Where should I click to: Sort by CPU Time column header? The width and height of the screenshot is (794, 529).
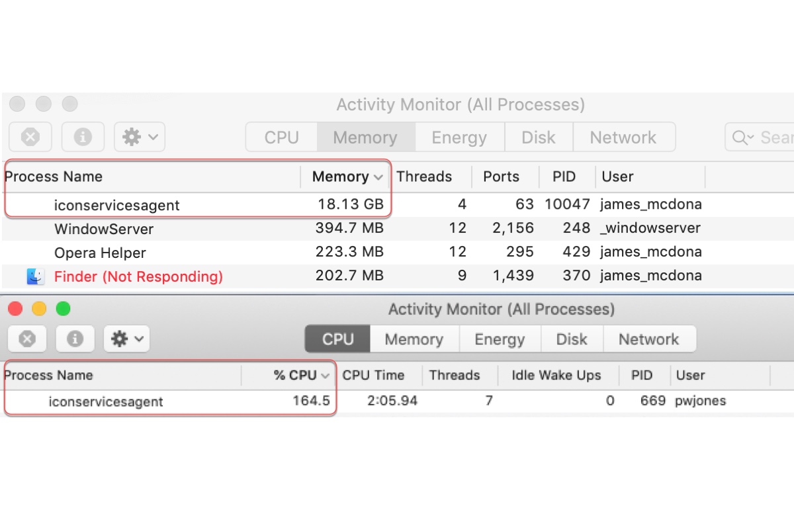coord(373,375)
